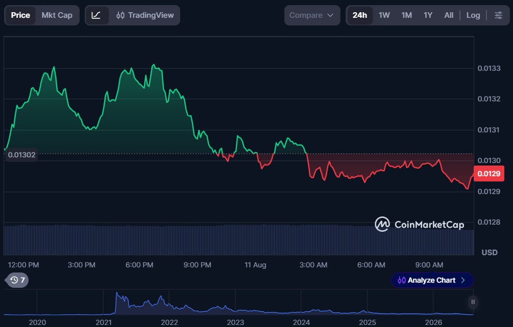
Task: Click the 11 Aug date label
Action: pos(255,265)
